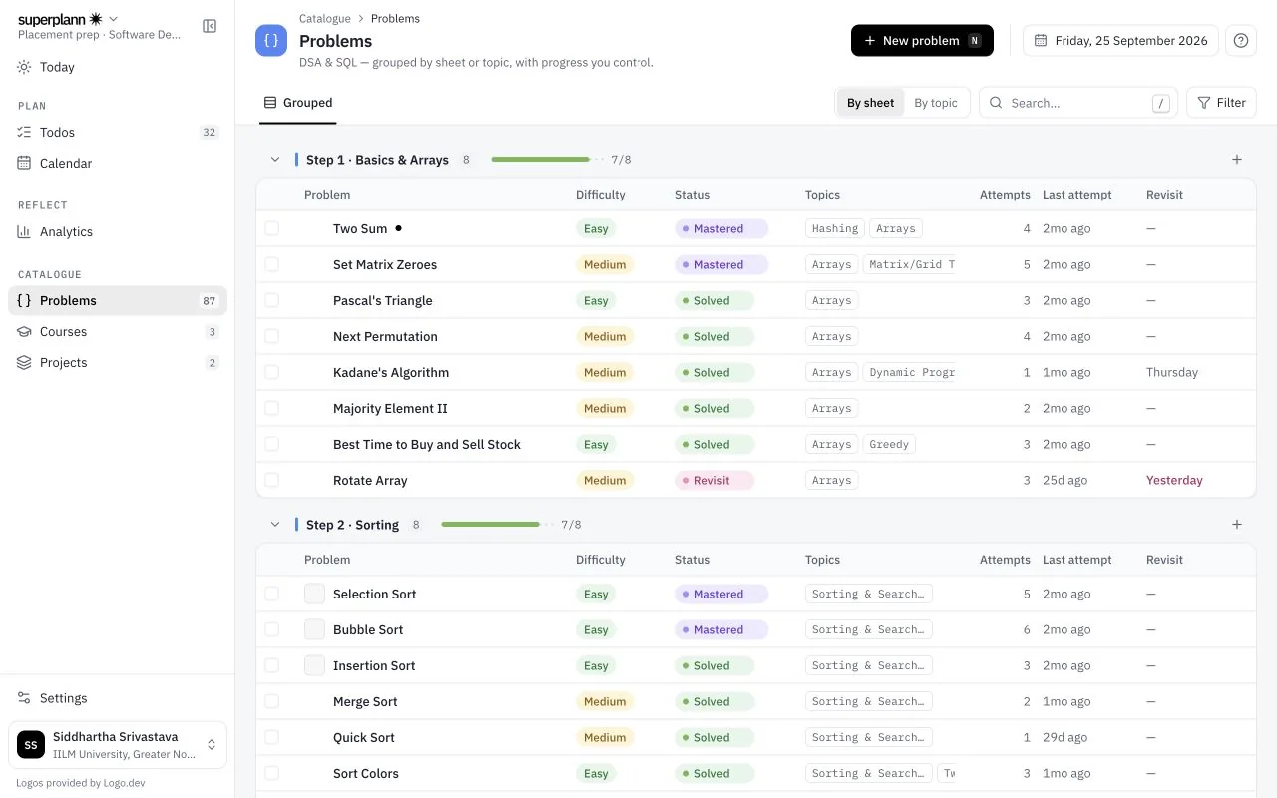Click the SS avatar icon
The height and width of the screenshot is (798, 1277).
coord(31,745)
